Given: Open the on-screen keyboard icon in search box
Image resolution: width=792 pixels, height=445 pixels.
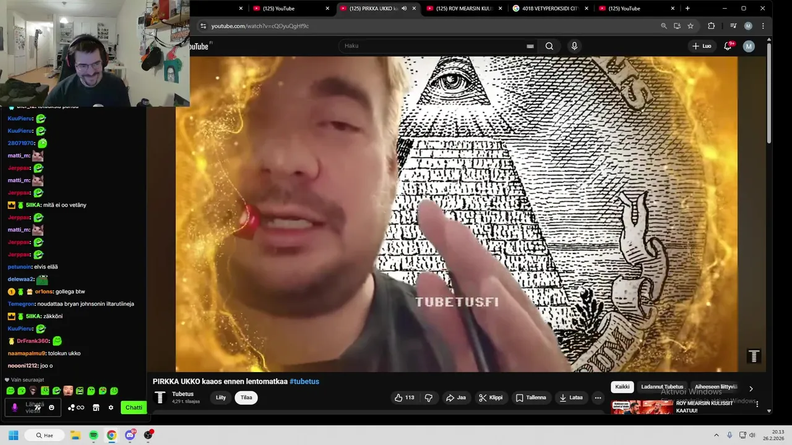Looking at the screenshot, I should (x=530, y=46).
